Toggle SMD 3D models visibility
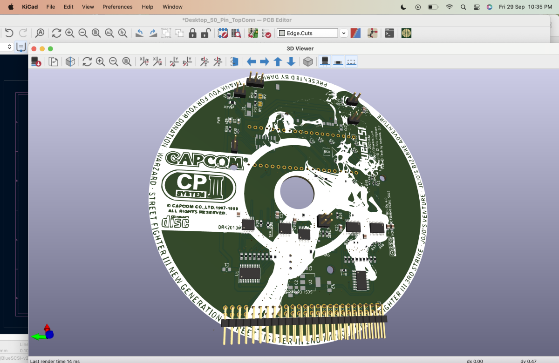 click(x=338, y=61)
